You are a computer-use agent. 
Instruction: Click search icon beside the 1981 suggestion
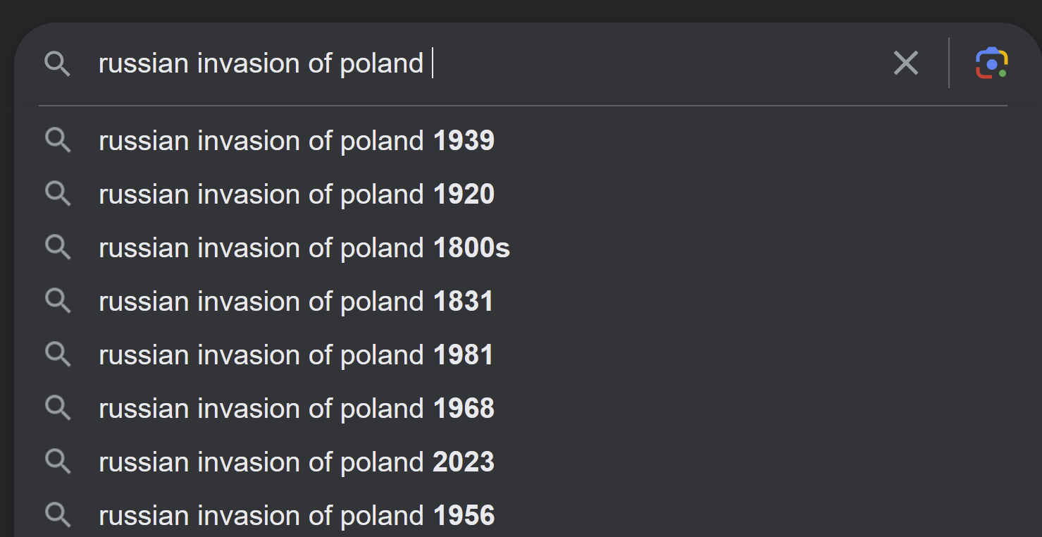click(x=58, y=354)
